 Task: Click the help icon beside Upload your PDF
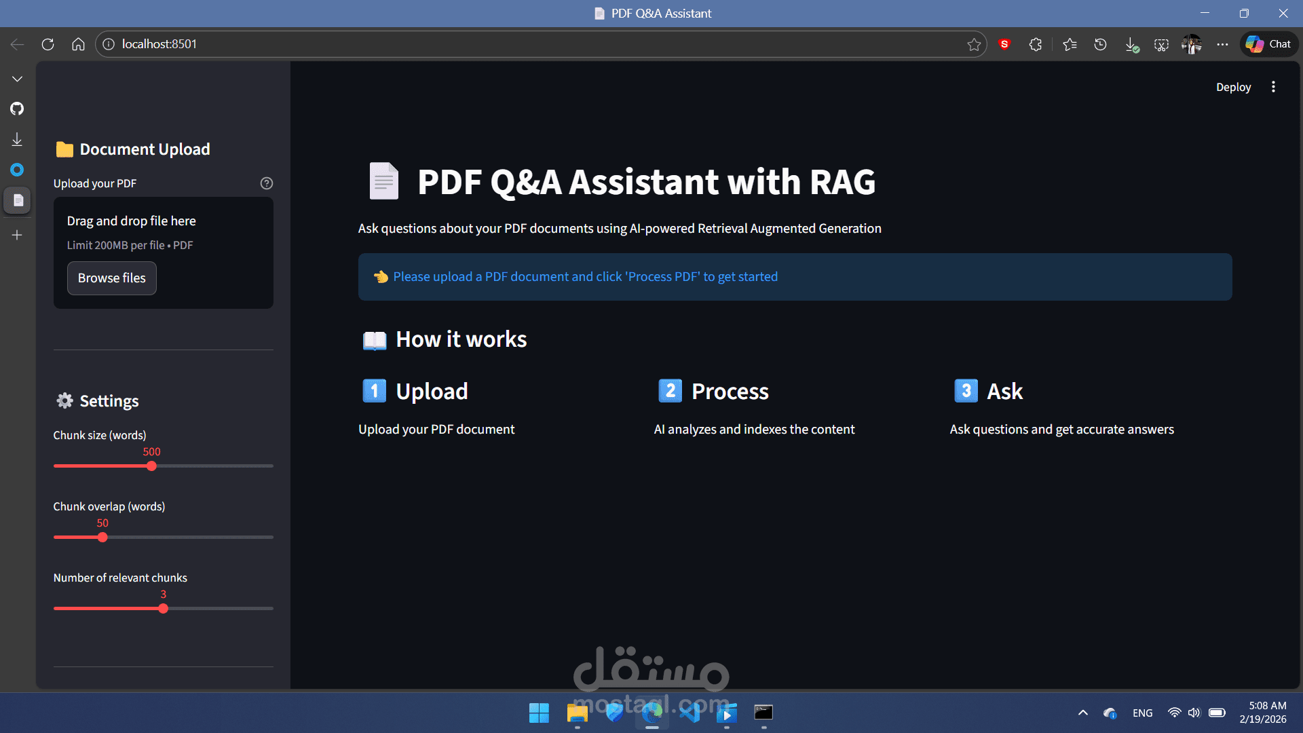coord(265,183)
